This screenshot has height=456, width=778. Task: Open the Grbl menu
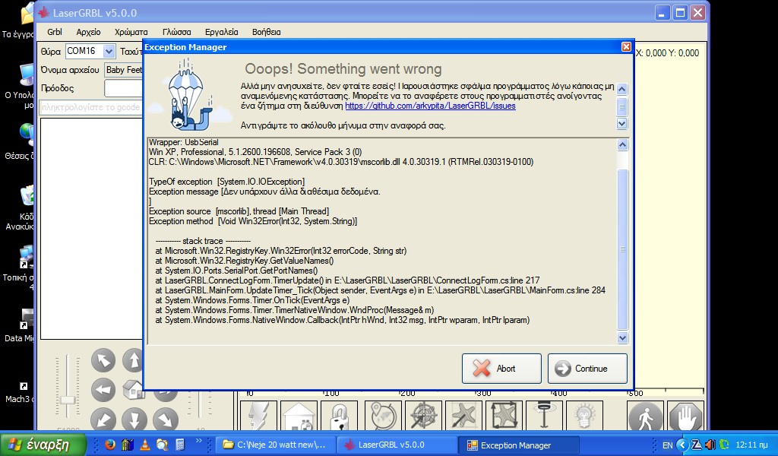pyautogui.click(x=53, y=32)
